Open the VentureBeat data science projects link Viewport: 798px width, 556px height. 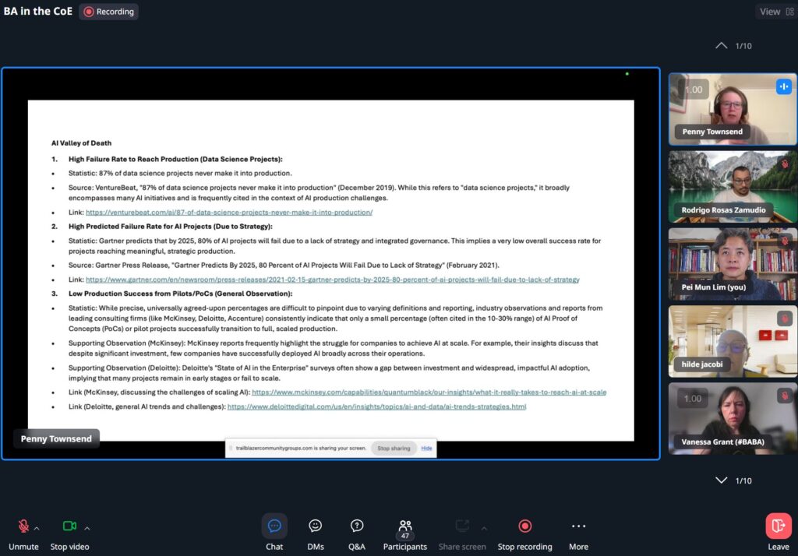click(x=229, y=212)
